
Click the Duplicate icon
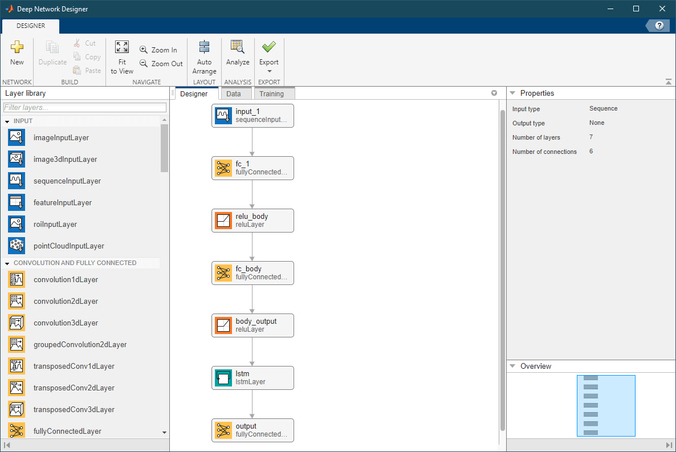(x=52, y=47)
